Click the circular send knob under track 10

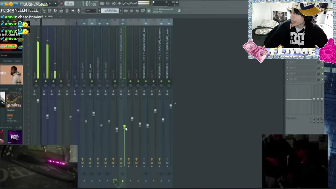tap(115, 181)
